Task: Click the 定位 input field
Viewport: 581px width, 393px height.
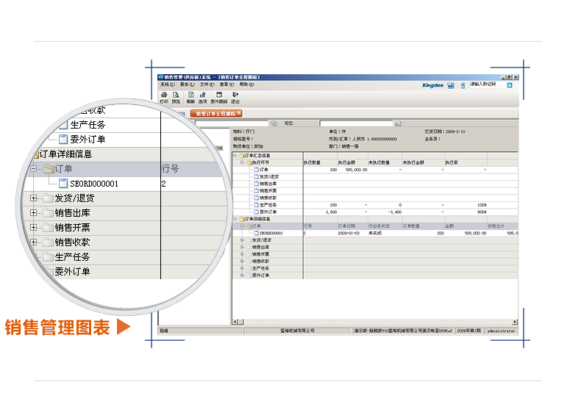Action: (x=356, y=123)
